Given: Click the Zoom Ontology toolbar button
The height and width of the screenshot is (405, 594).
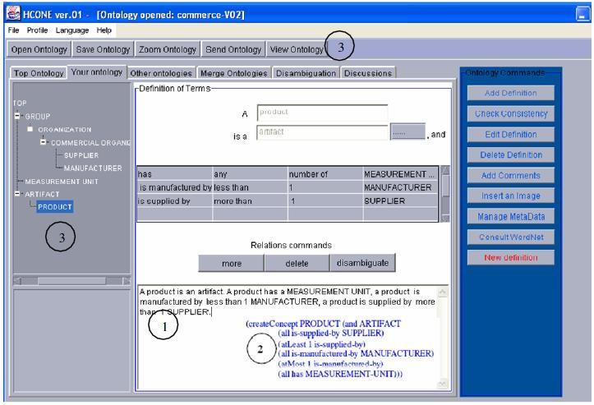Looking at the screenshot, I should (167, 49).
